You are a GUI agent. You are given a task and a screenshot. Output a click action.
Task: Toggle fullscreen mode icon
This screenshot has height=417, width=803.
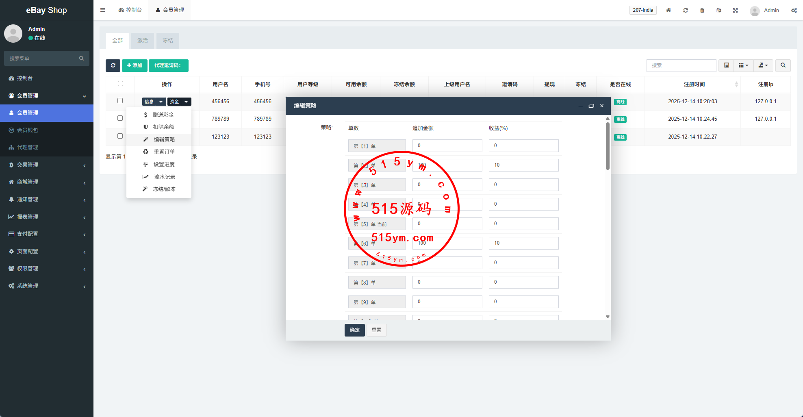[x=735, y=10]
